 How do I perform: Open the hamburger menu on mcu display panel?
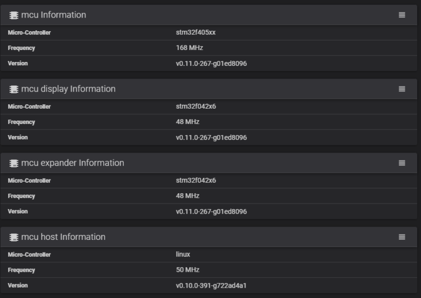(x=402, y=89)
